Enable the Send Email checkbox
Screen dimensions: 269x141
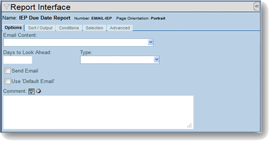pyautogui.click(x=8, y=70)
